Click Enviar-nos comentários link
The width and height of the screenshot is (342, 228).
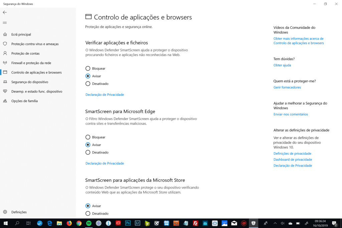291,114
